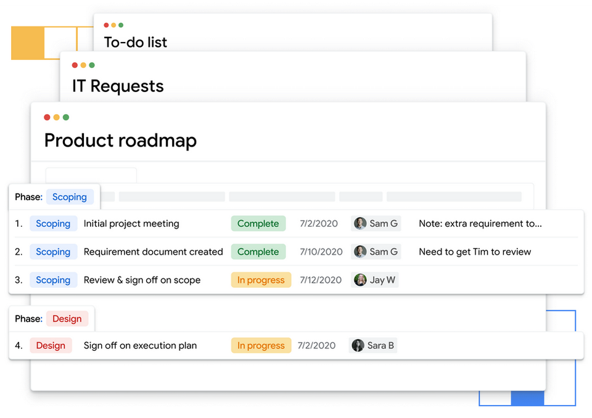Image resolution: width=592 pixels, height=418 pixels.
Task: Toggle the Design chip in the Phase header
Action: coord(67,319)
